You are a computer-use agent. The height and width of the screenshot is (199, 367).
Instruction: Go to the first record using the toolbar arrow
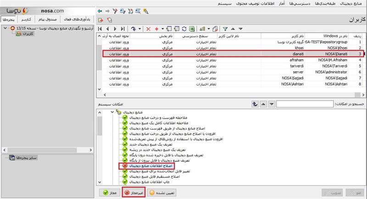pyautogui.click(x=100, y=28)
